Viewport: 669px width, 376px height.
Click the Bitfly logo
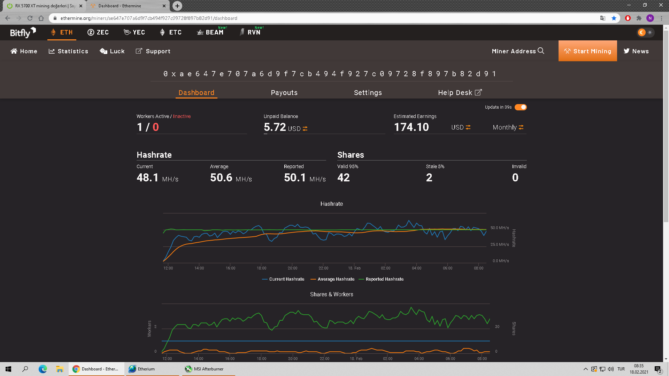pos(23,32)
